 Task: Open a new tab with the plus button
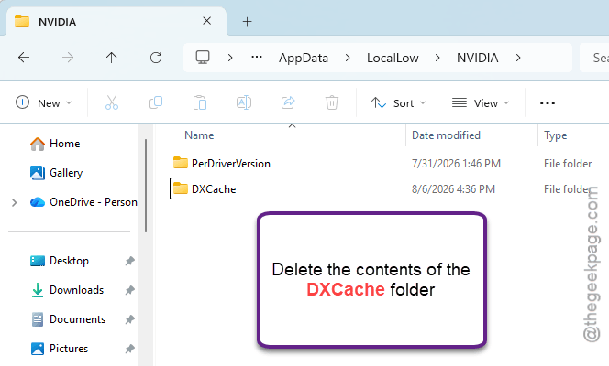[247, 22]
